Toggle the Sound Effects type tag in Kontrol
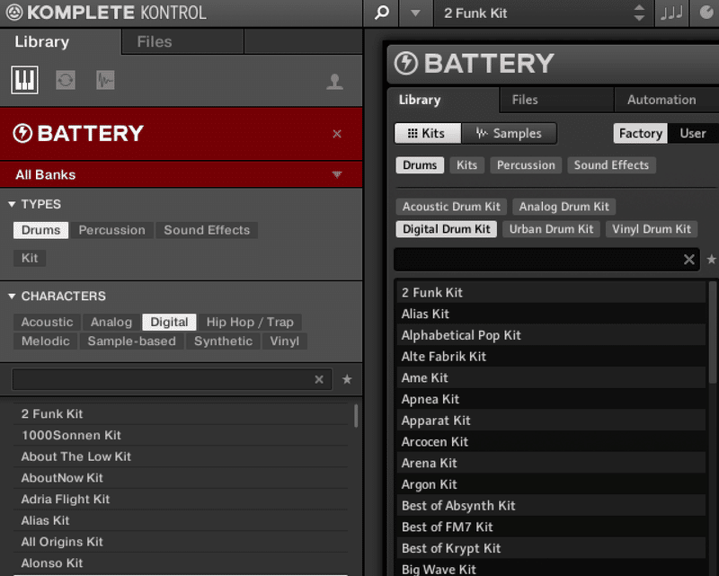 click(x=207, y=230)
